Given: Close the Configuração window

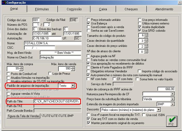Looking at the screenshot, I should pyautogui.click(x=180, y=3).
